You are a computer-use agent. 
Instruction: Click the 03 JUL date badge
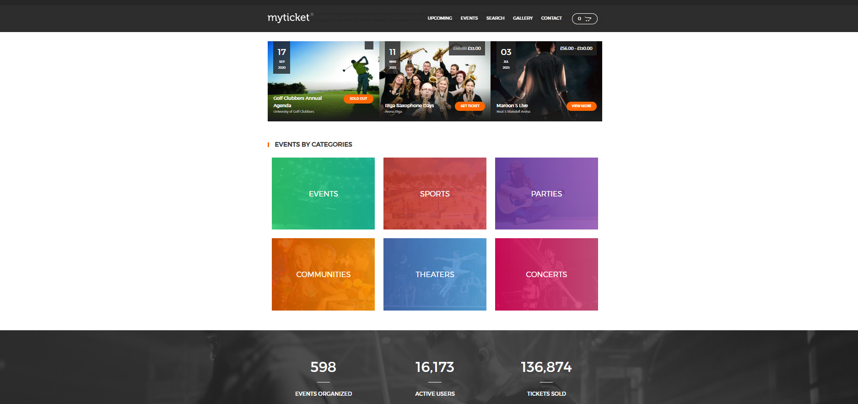coord(506,57)
